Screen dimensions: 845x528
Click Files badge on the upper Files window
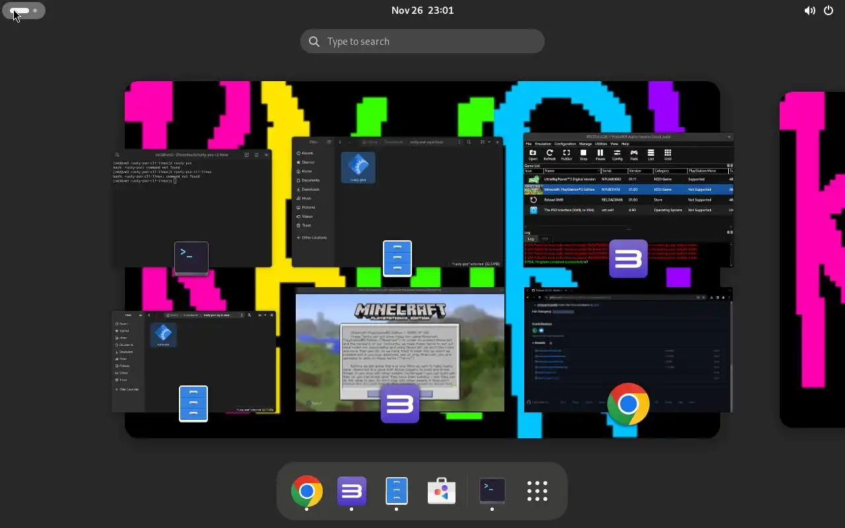397,258
